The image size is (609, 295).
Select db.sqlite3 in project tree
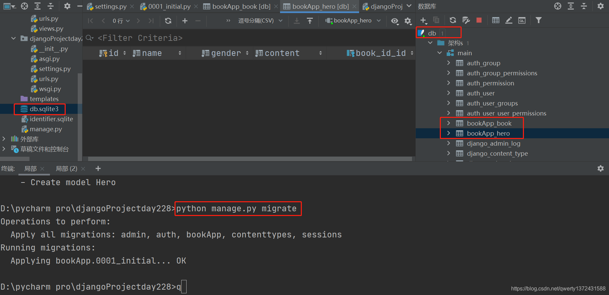pos(44,109)
